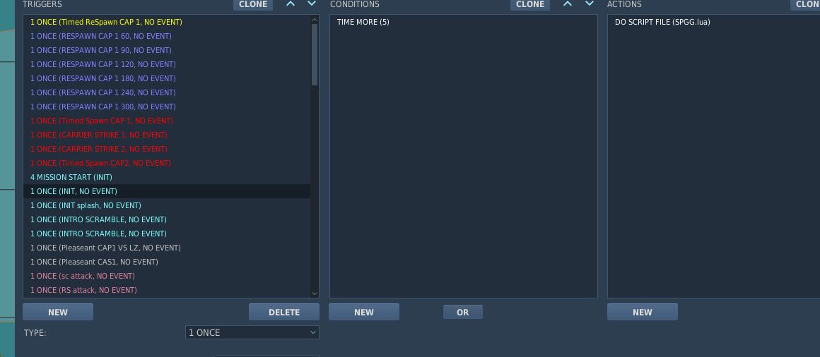This screenshot has width=820, height=357.
Task: Select trigger RESPAWN CAP 1 300
Action: 167,107
